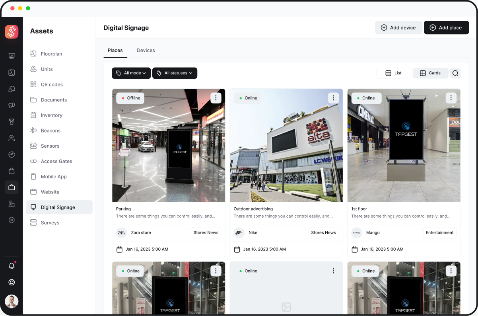Image resolution: width=478 pixels, height=316 pixels.
Task: Open the megaphone marketing icon
Action: point(12,105)
